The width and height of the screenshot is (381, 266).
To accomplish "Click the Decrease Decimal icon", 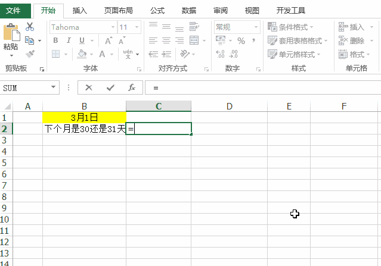I will (x=233, y=54).
